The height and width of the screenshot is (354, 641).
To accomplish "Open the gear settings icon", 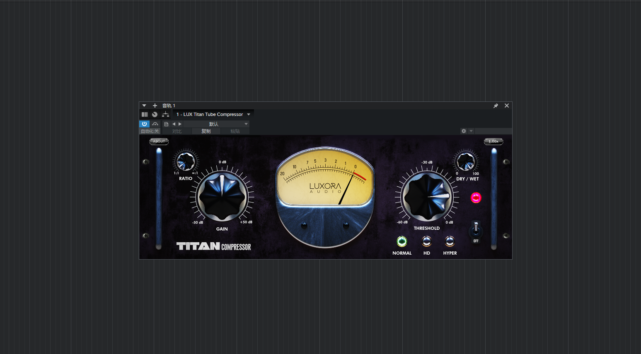I will tap(464, 131).
